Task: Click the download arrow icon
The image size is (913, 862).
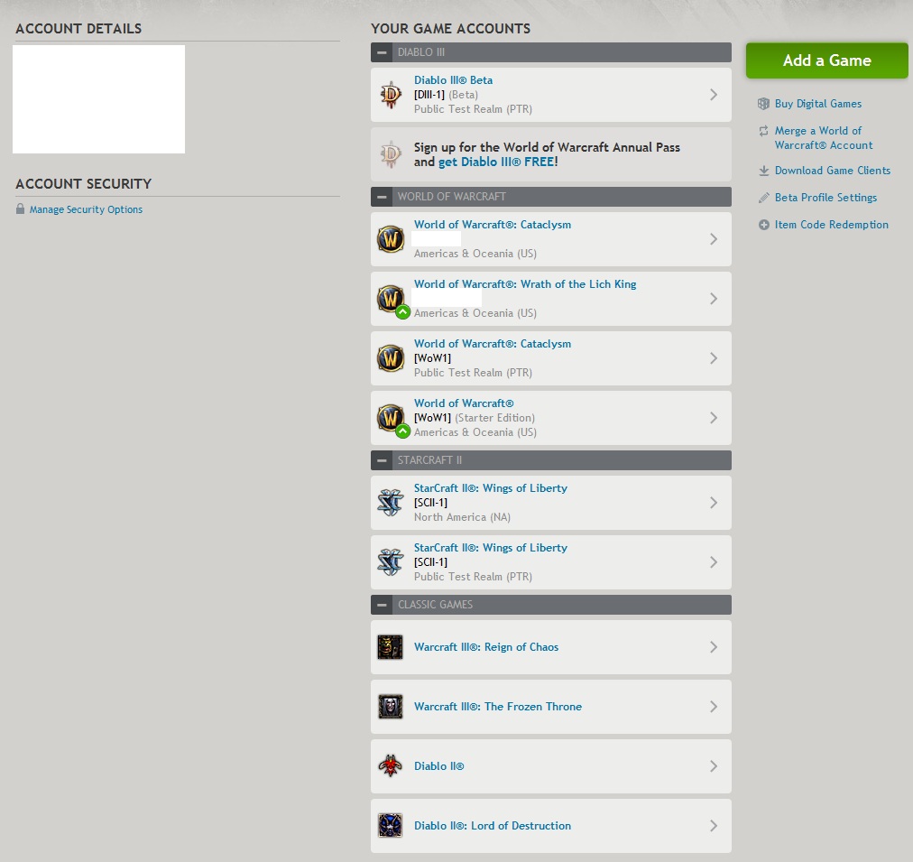Action: coord(764,171)
